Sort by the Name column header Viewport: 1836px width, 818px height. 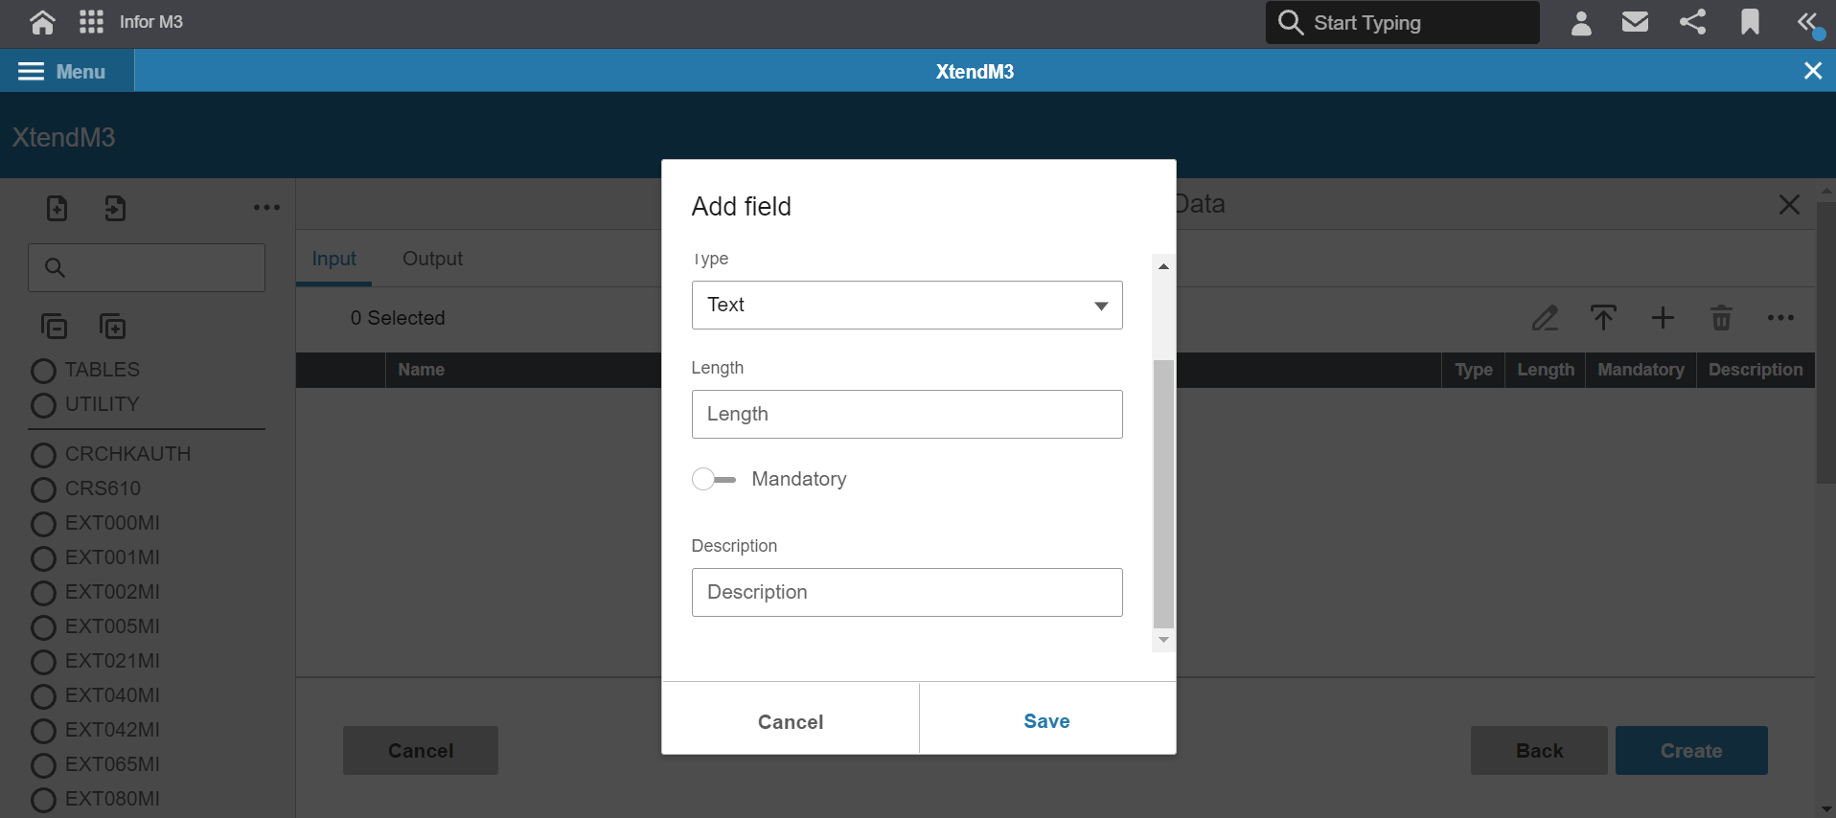(422, 370)
